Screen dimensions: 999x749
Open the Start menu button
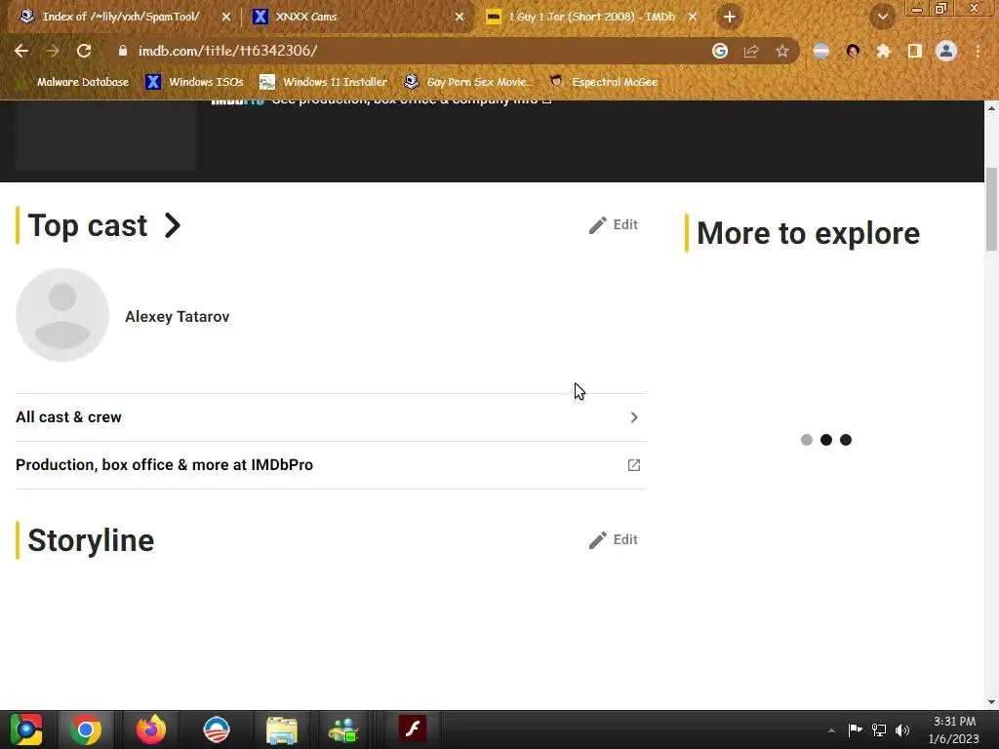tap(26, 729)
